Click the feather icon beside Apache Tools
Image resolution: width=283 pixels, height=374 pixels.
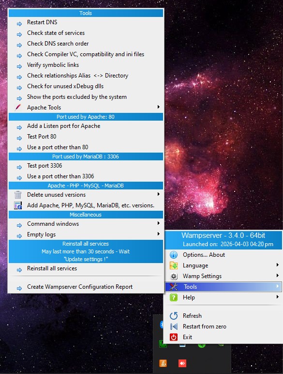point(18,108)
